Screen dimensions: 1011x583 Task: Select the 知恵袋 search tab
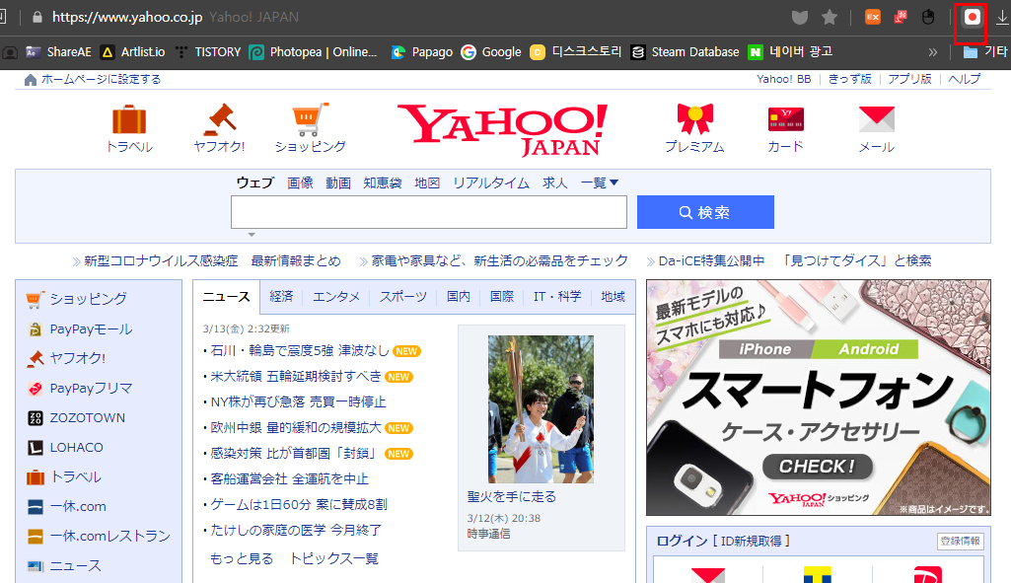pyautogui.click(x=383, y=183)
